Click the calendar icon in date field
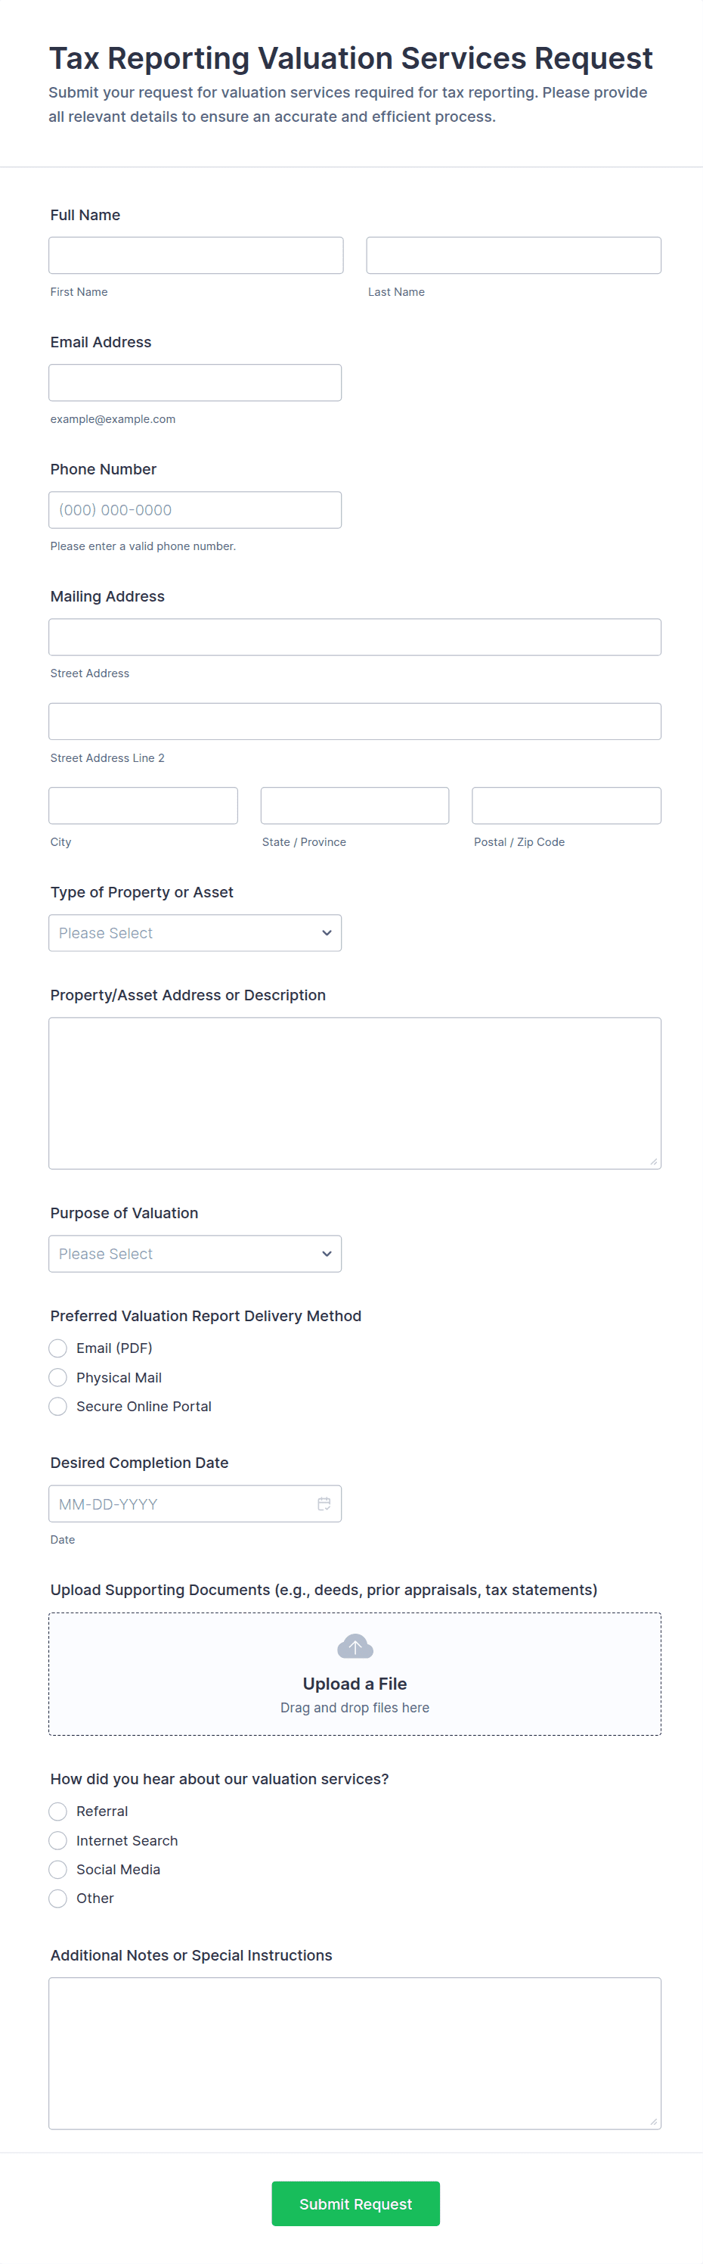The width and height of the screenshot is (703, 2264). (x=324, y=1504)
